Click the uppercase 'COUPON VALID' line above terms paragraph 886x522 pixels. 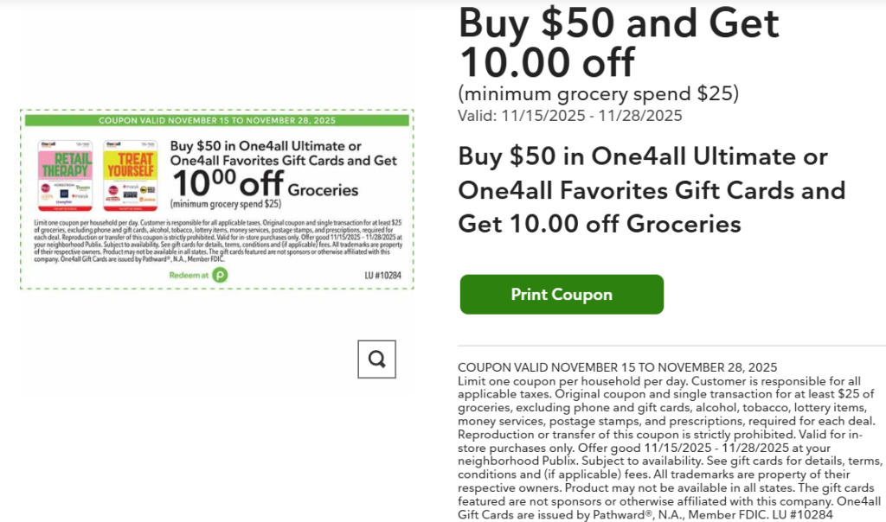(617, 367)
